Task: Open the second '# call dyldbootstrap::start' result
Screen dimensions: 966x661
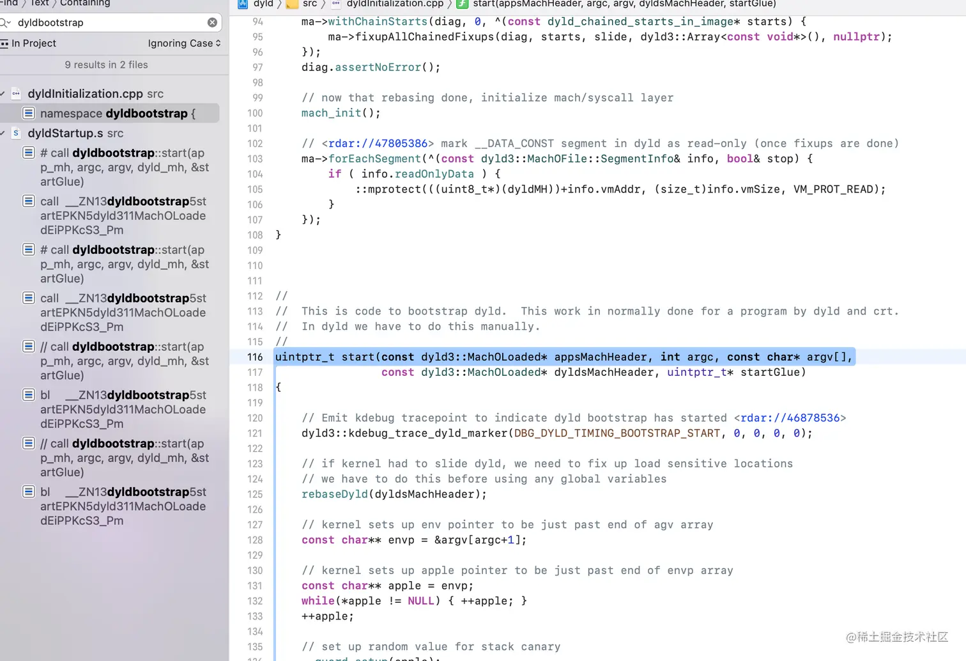Action: click(x=125, y=264)
